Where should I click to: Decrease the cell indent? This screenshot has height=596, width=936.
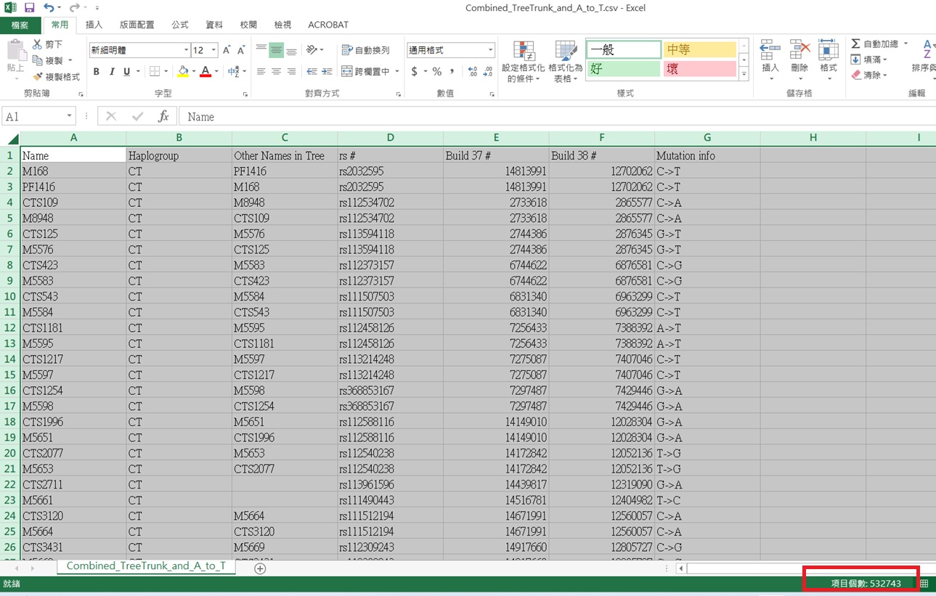click(312, 71)
